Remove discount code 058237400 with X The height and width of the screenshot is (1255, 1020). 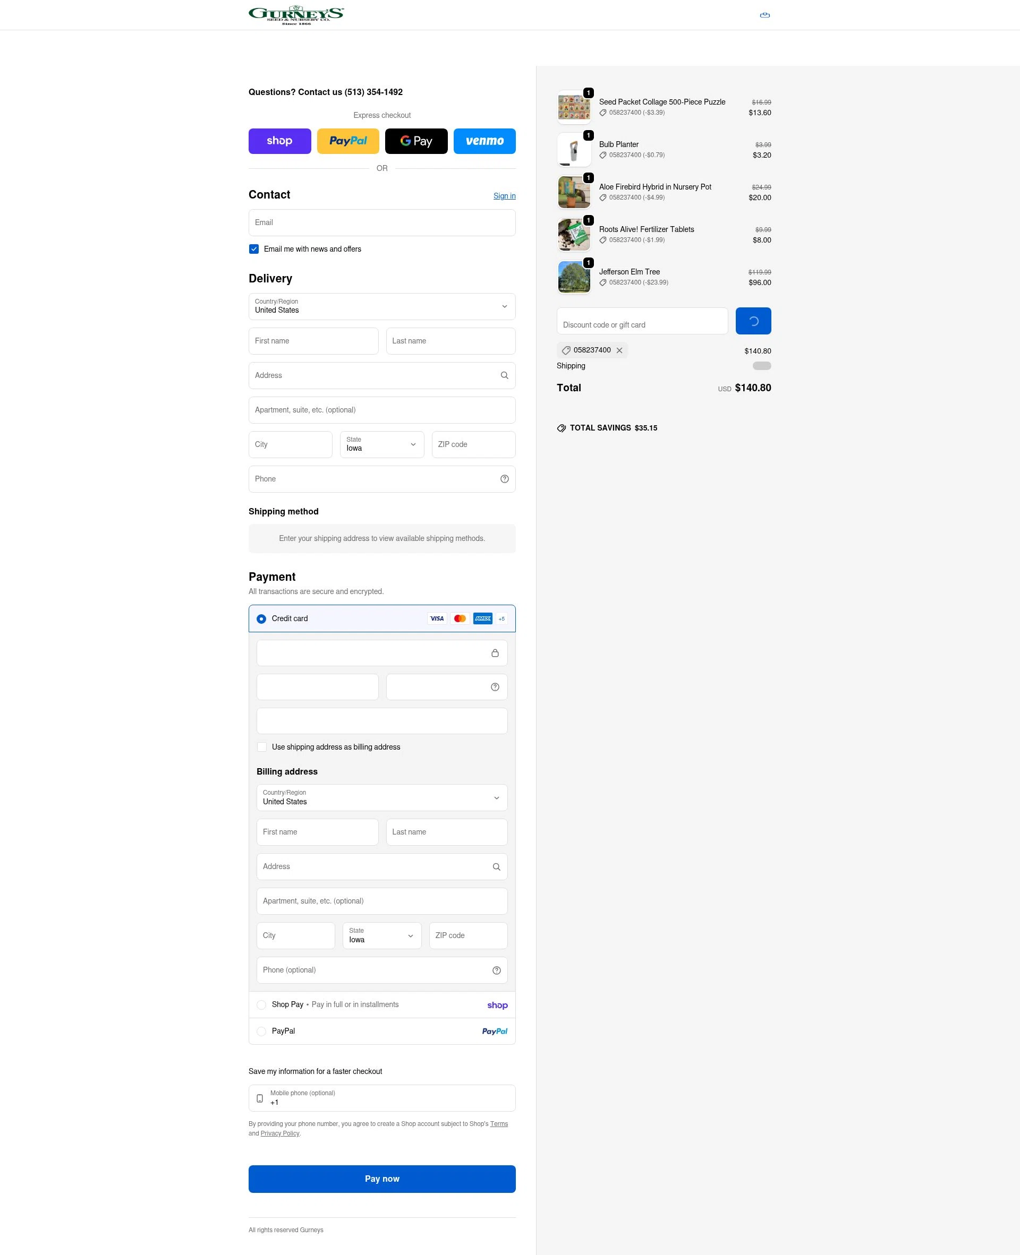tap(619, 350)
